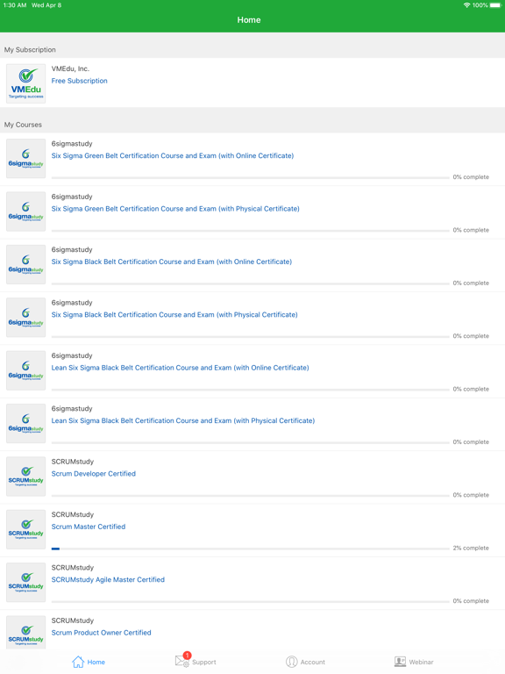Tap the VMEdu subscription logo
The height and width of the screenshot is (674, 505).
coord(25,83)
